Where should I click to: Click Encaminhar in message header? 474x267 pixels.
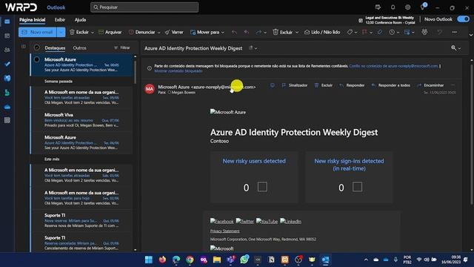pyautogui.click(x=430, y=85)
